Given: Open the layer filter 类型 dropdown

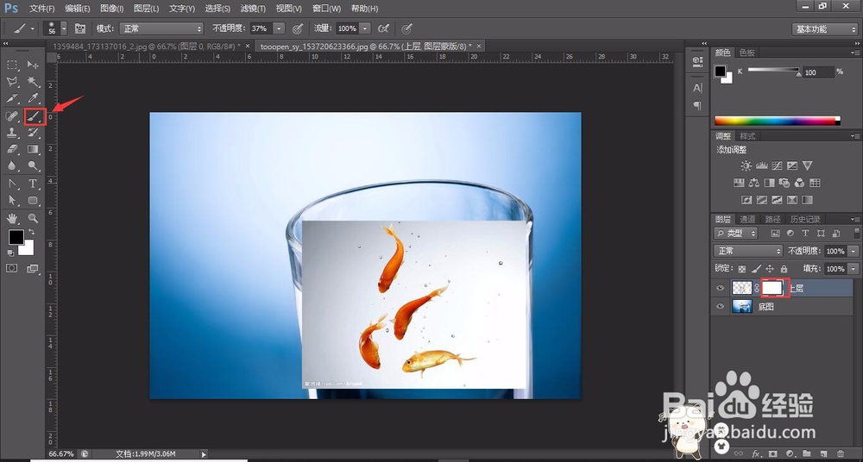Looking at the screenshot, I should click(735, 234).
